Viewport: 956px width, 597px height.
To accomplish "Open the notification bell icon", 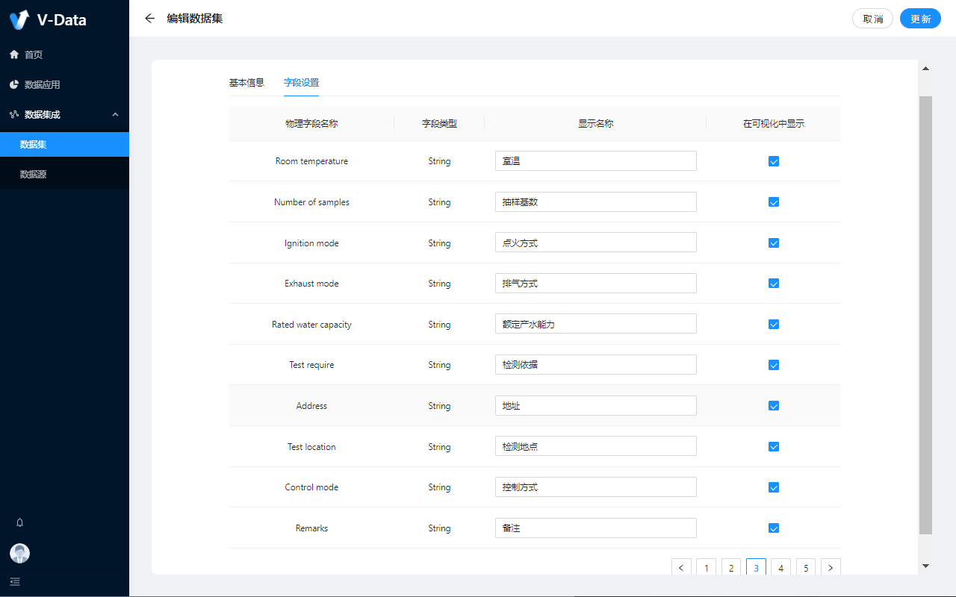I will coord(20,522).
